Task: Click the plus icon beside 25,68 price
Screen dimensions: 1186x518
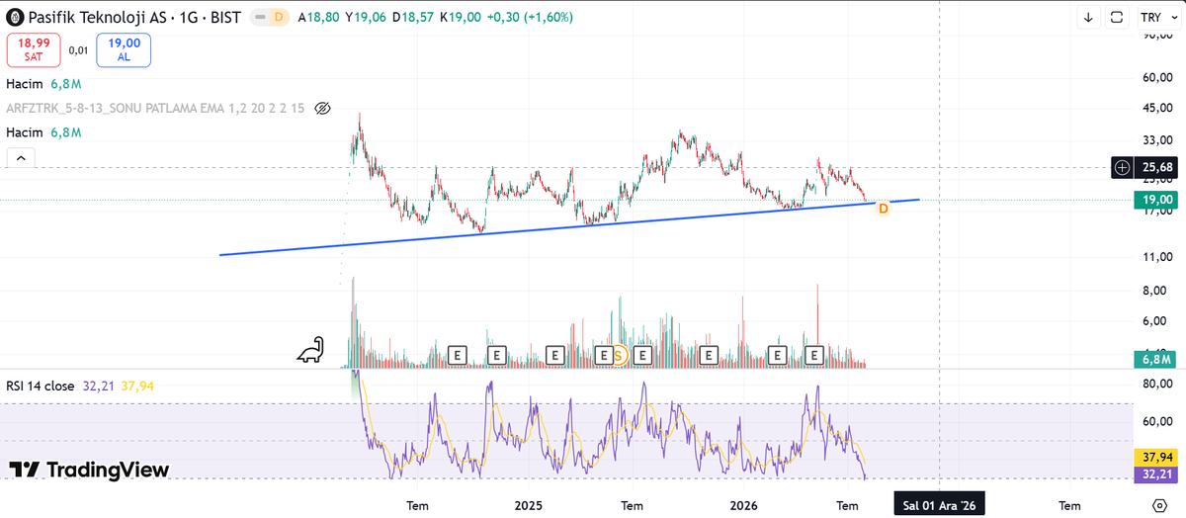Action: pos(1122,167)
